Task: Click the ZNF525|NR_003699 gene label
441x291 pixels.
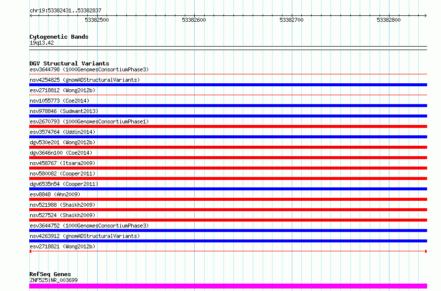Action: click(x=54, y=280)
